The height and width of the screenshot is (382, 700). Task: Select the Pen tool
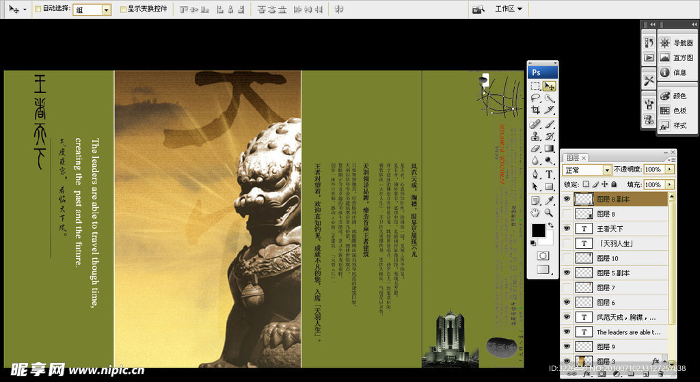click(535, 174)
